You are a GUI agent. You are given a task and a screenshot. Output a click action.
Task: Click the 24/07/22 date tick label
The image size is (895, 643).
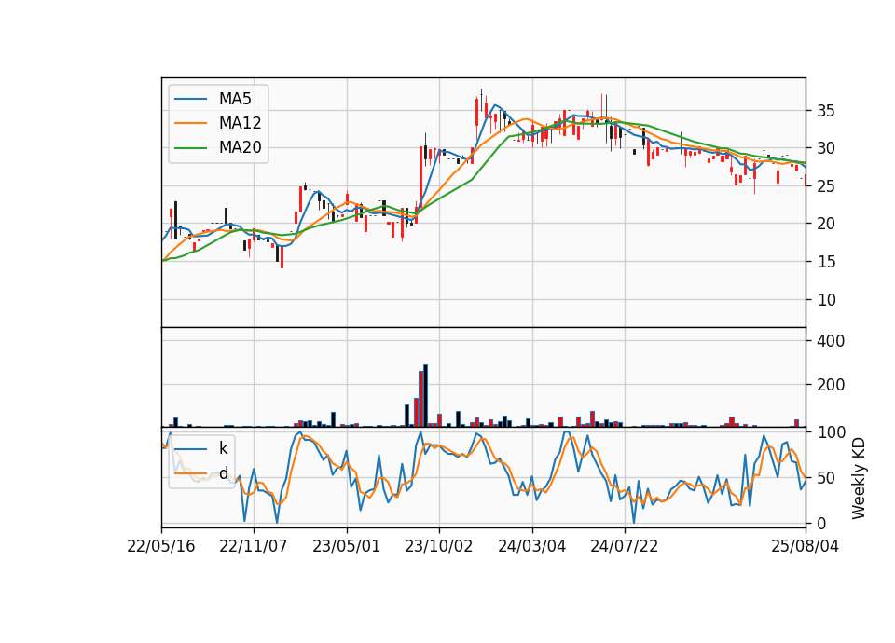(625, 547)
